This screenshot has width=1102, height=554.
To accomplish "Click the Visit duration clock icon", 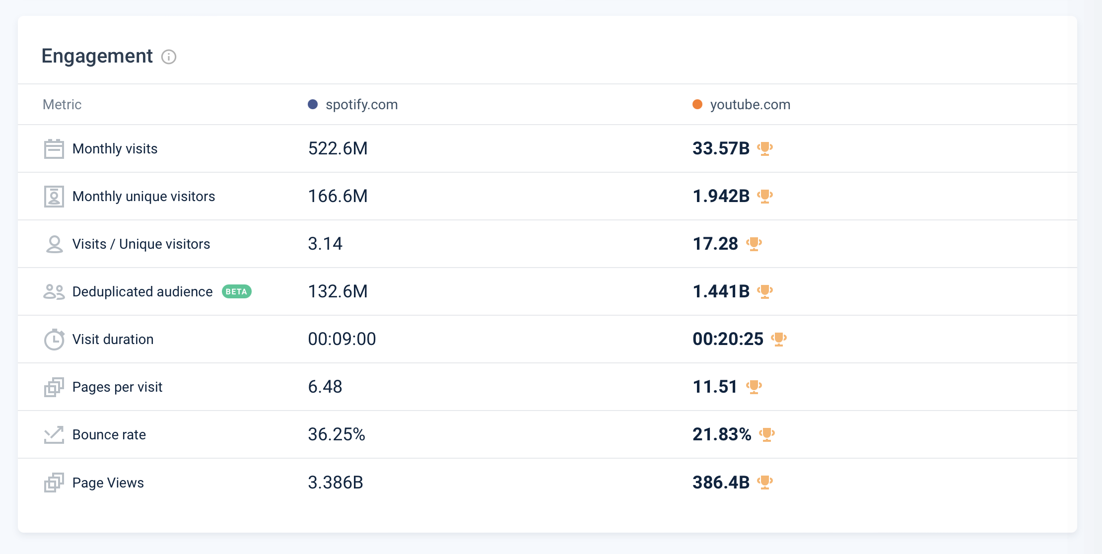I will [x=54, y=340].
